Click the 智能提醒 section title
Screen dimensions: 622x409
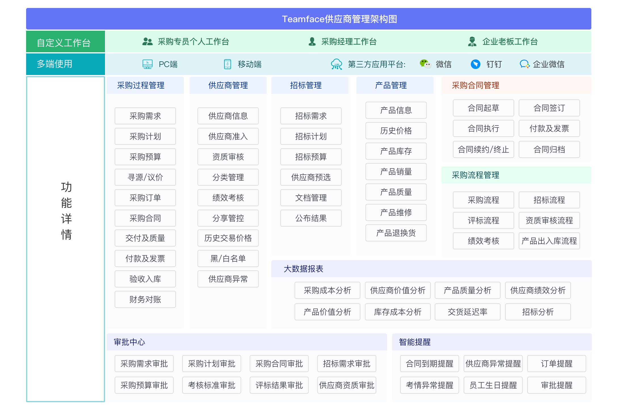pyautogui.click(x=415, y=342)
